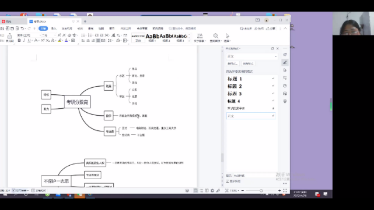Click the Underline button in the ribbon
The width and height of the screenshot is (374, 210).
pos(29,41)
